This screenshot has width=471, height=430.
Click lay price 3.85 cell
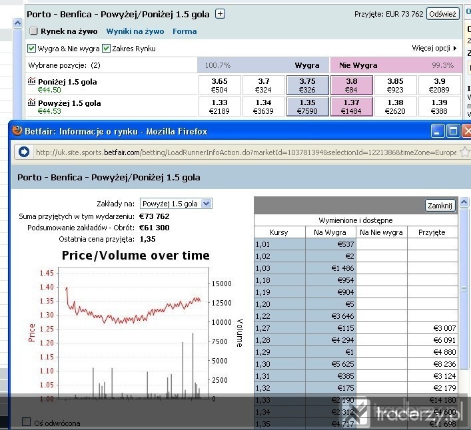(395, 85)
